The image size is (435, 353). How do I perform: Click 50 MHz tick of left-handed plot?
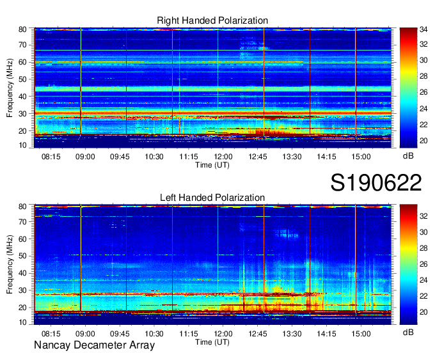pos(22,256)
